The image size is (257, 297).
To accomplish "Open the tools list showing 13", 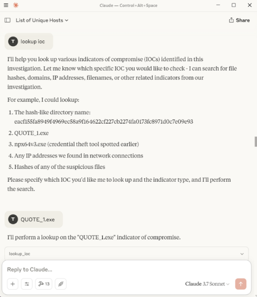I will 44,284.
